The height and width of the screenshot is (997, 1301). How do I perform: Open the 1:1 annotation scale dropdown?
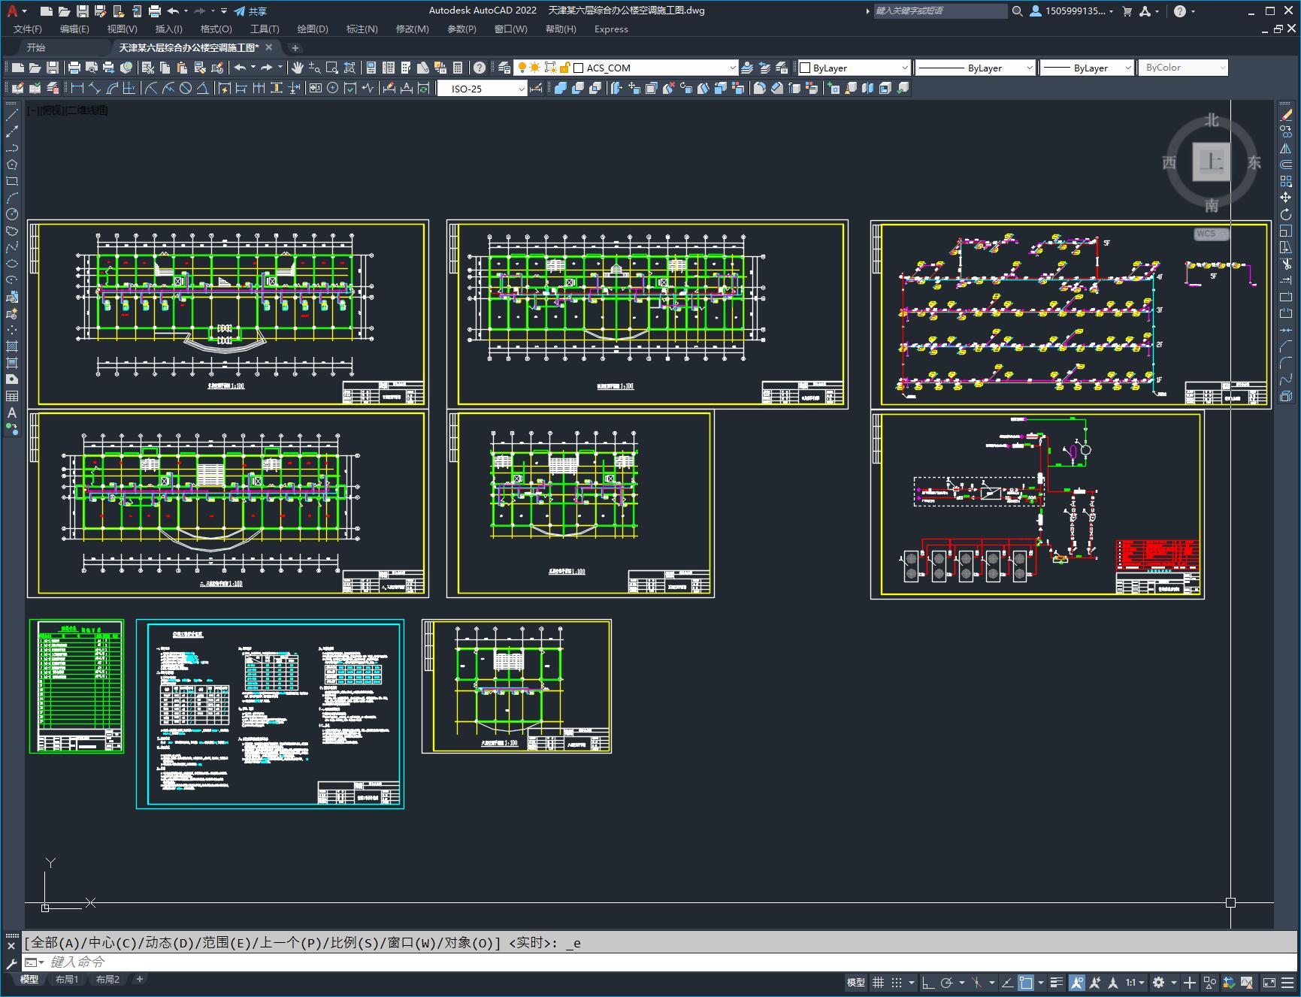pyautogui.click(x=1134, y=983)
